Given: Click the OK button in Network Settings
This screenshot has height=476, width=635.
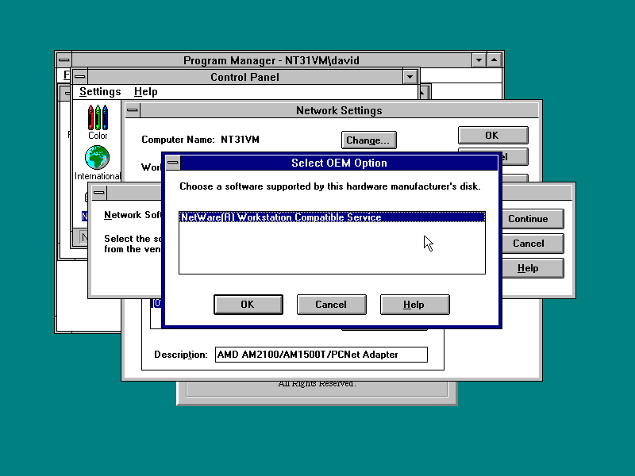Looking at the screenshot, I should (493, 135).
